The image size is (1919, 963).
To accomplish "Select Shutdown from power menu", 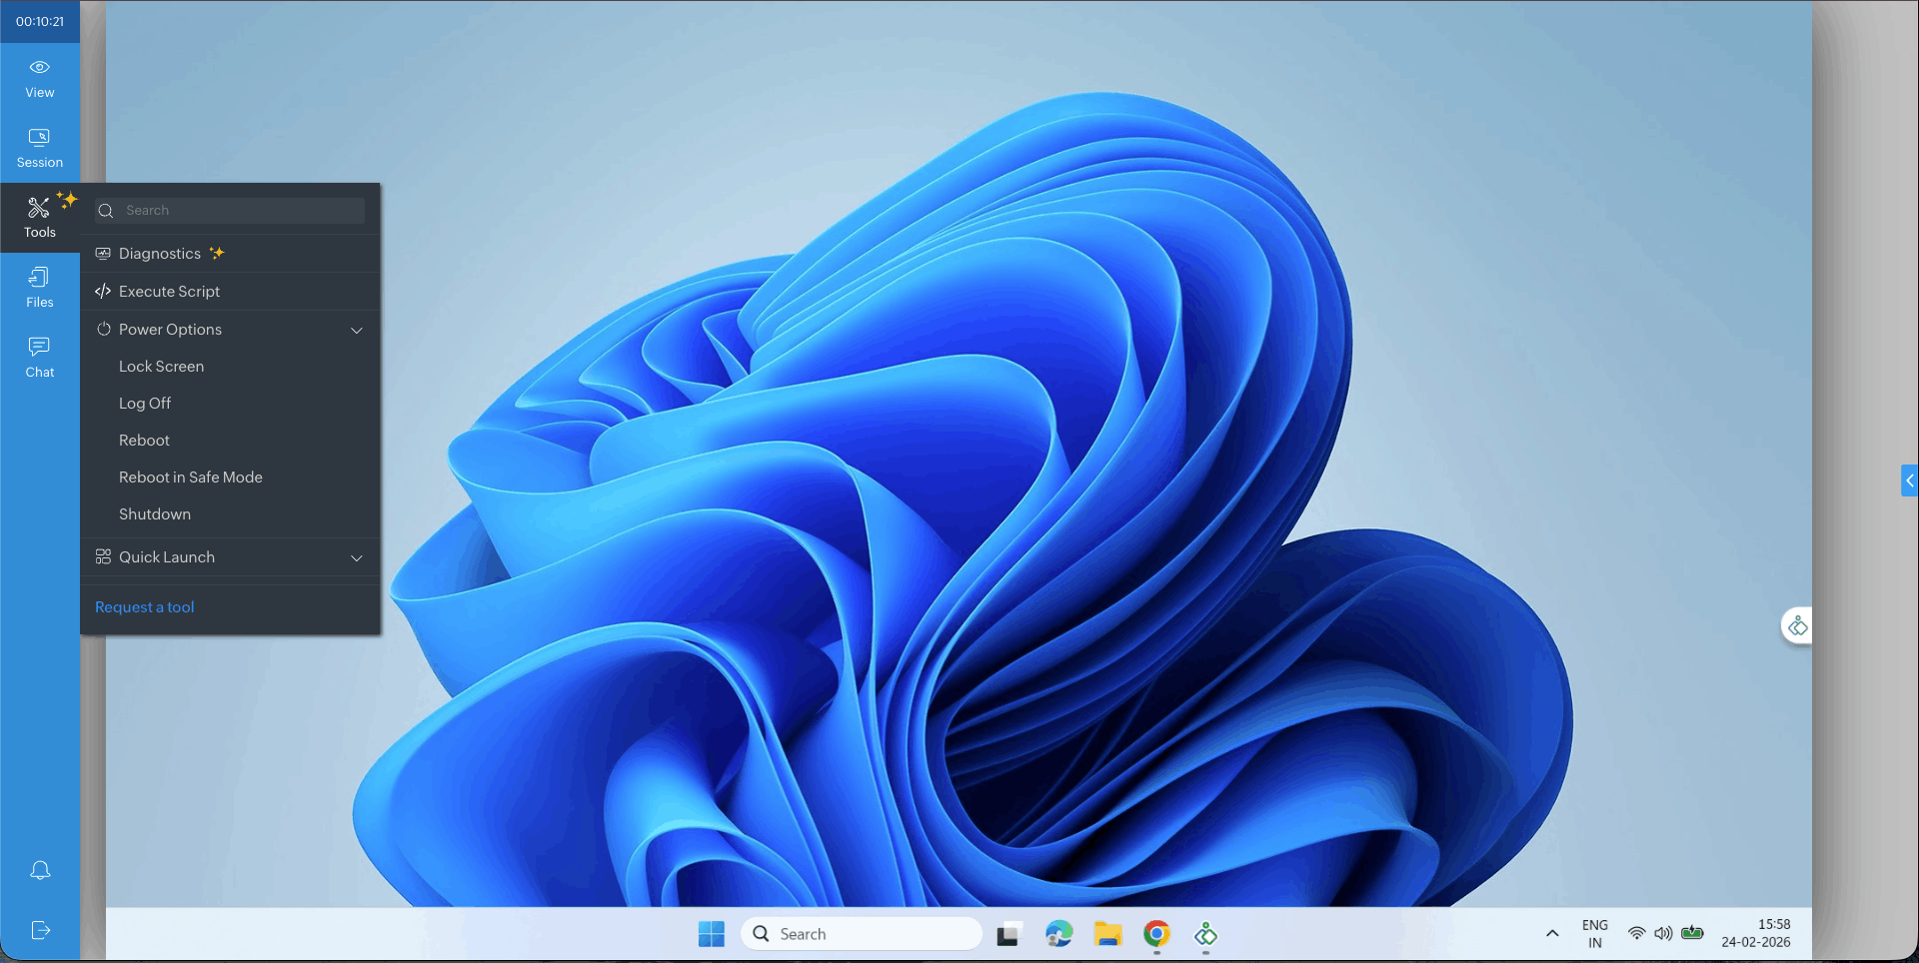I will tap(154, 514).
